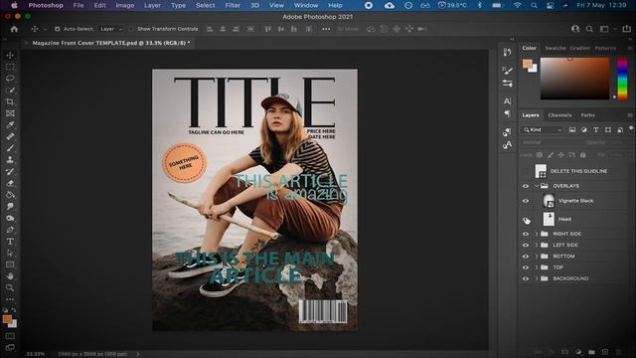Switch to the Paths tab

[587, 115]
